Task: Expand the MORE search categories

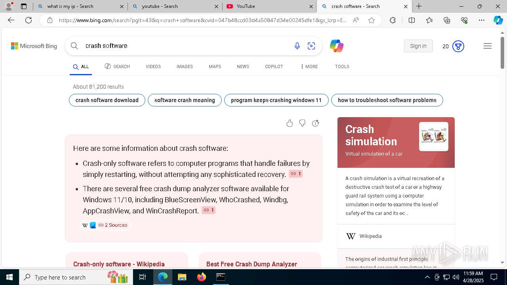Action: coord(309,66)
